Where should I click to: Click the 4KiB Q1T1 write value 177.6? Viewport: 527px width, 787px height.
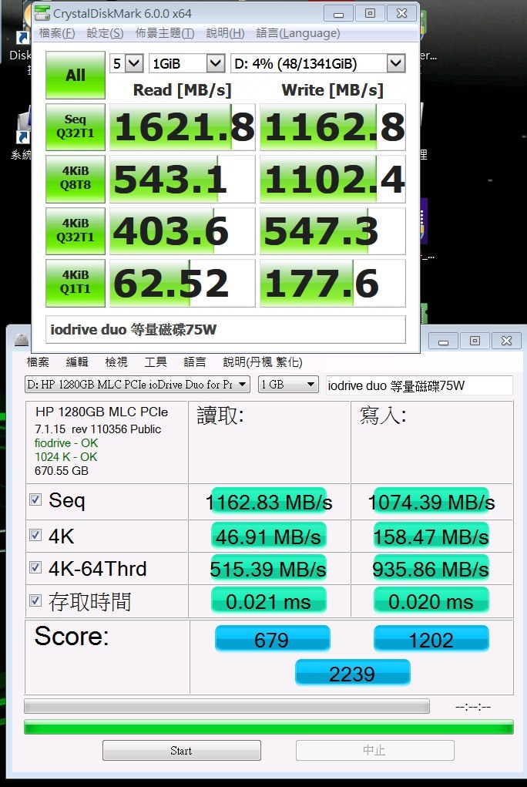coord(333,283)
